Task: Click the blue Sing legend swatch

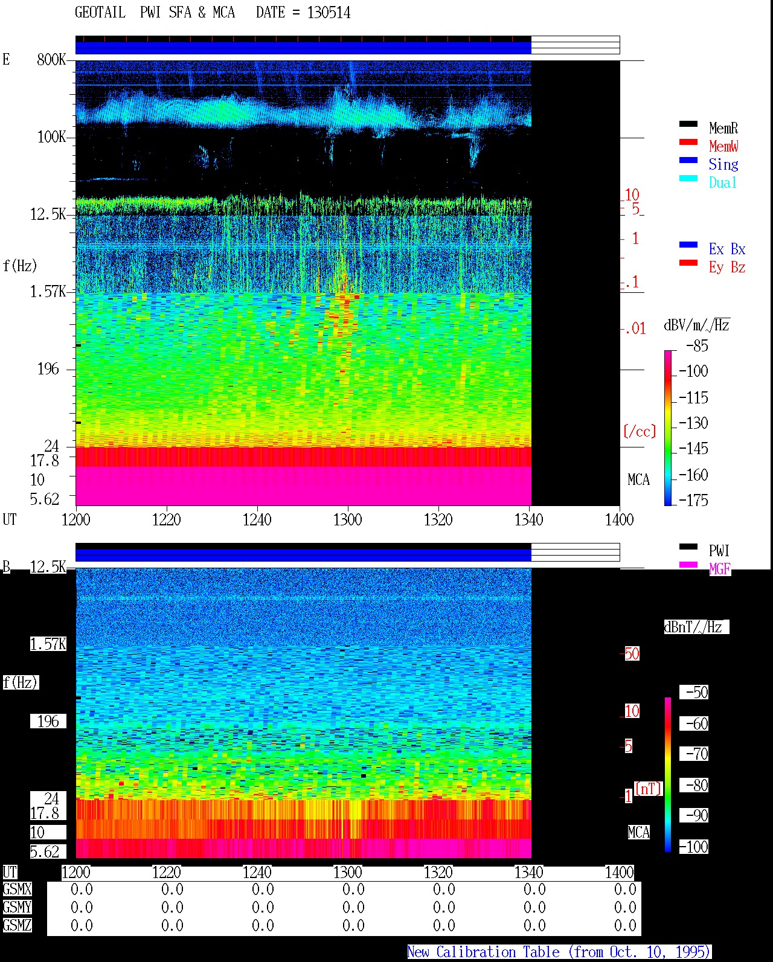Action: (688, 161)
